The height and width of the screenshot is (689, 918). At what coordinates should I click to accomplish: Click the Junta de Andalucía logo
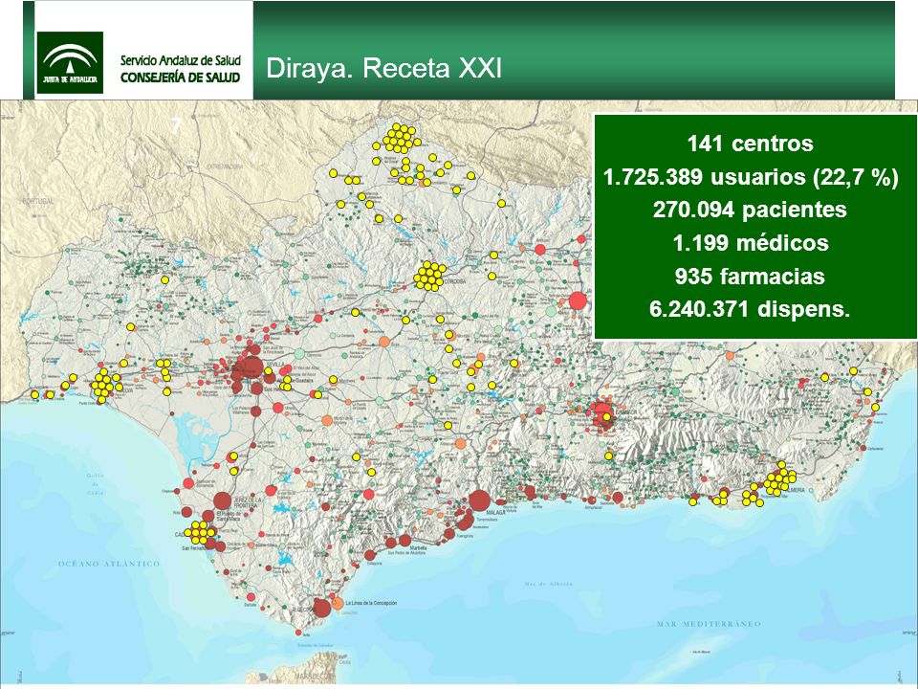pyautogui.click(x=70, y=63)
